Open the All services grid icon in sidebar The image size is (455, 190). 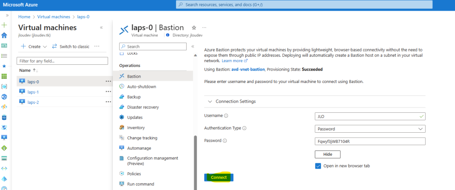(x=4, y=76)
